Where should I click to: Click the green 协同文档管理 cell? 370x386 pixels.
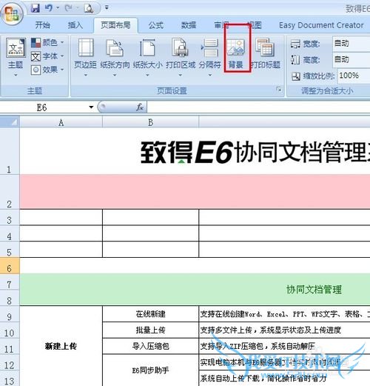(195, 290)
